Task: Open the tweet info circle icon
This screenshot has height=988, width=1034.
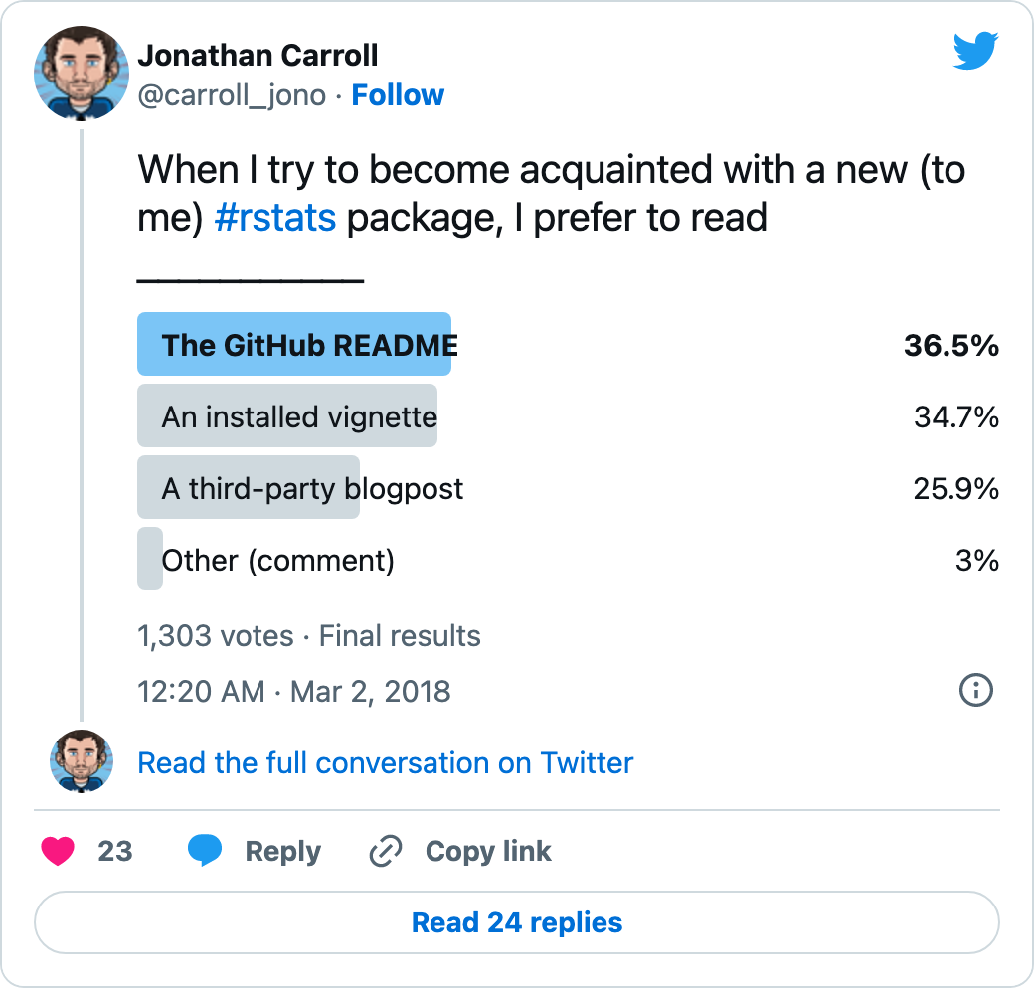Action: click(x=976, y=690)
